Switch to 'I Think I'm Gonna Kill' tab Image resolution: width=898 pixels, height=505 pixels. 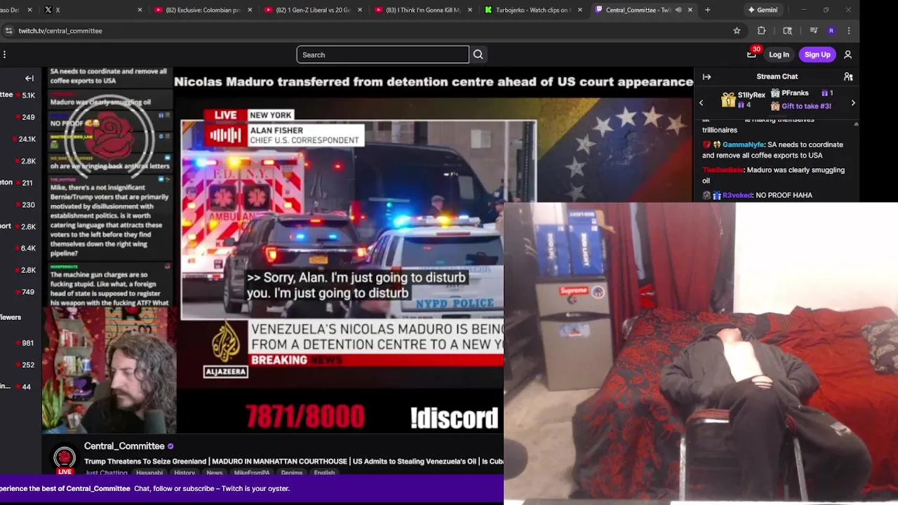(x=423, y=10)
